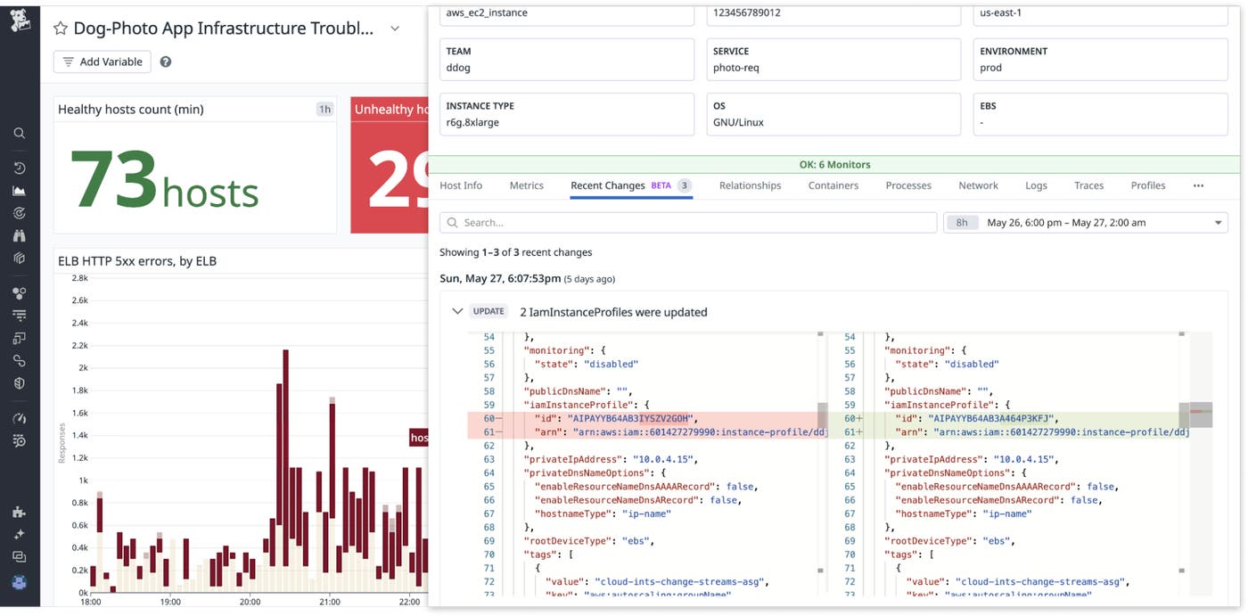Viewport: 1248px width, 616px height.
Task: Switch to the Host Info tab
Action: pyautogui.click(x=460, y=185)
